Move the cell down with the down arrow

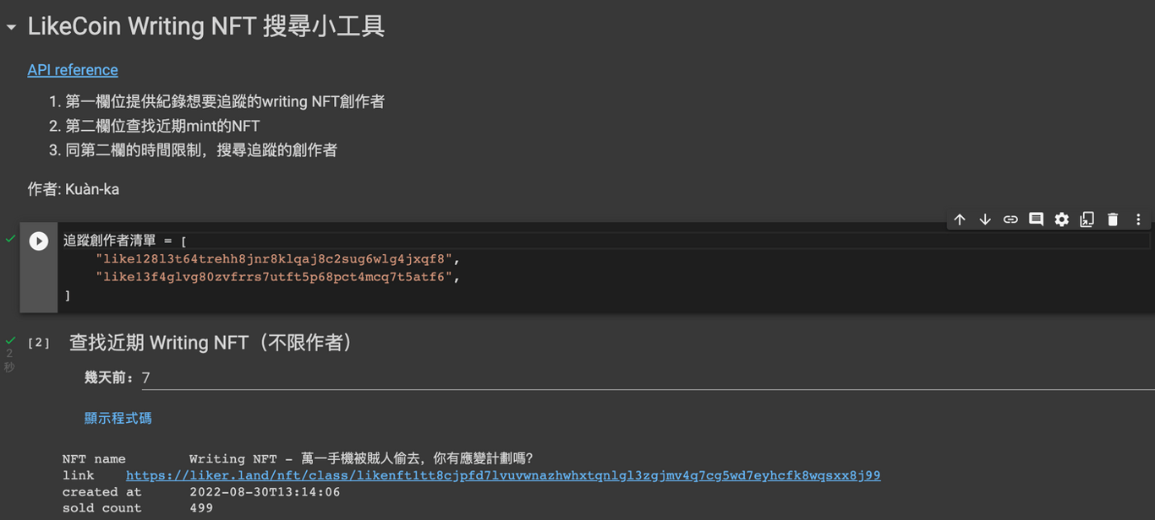[x=985, y=219]
